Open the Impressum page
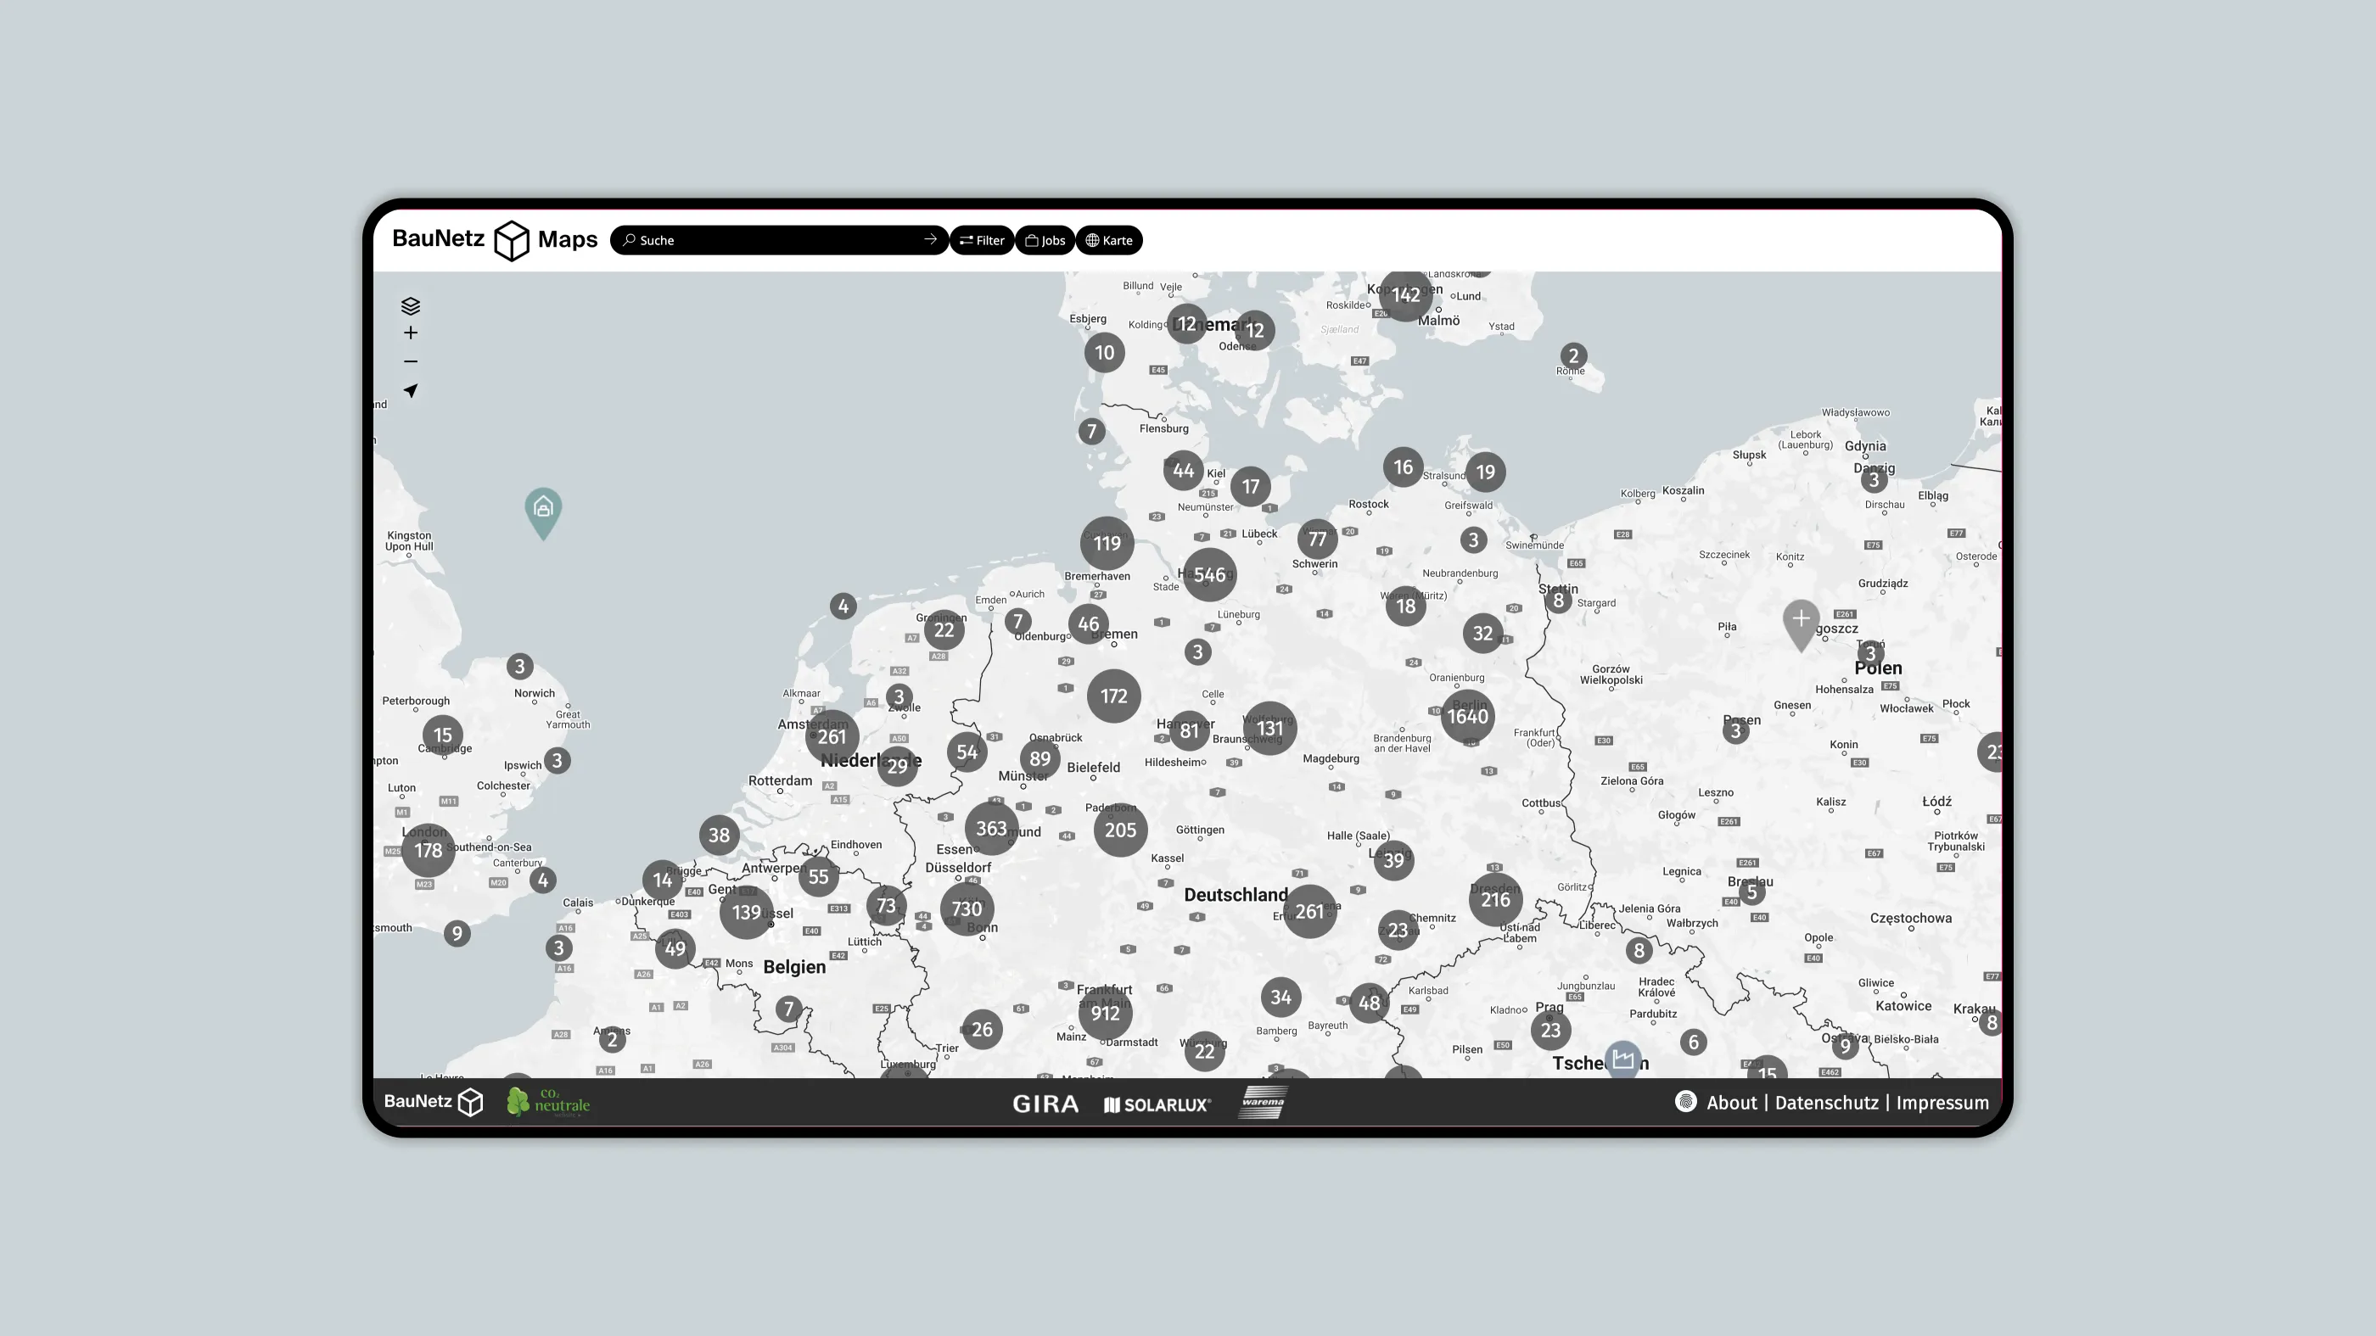The height and width of the screenshot is (1336, 2376). (1942, 1103)
